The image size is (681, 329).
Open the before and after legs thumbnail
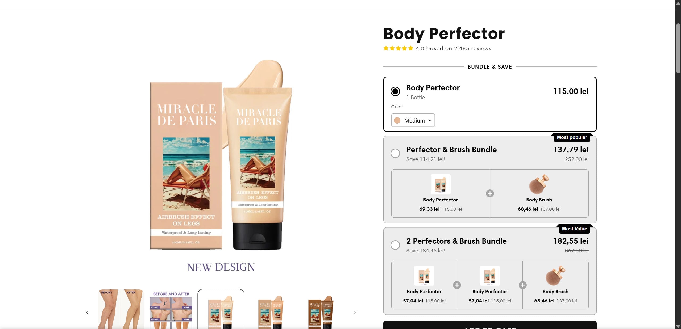121,310
